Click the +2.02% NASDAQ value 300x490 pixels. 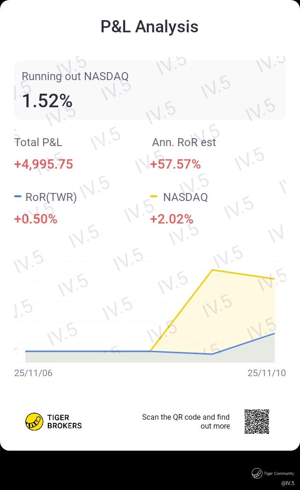[172, 219]
